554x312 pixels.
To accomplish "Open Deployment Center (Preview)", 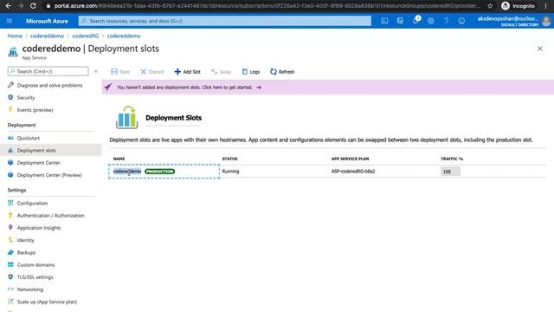I will coord(49,175).
